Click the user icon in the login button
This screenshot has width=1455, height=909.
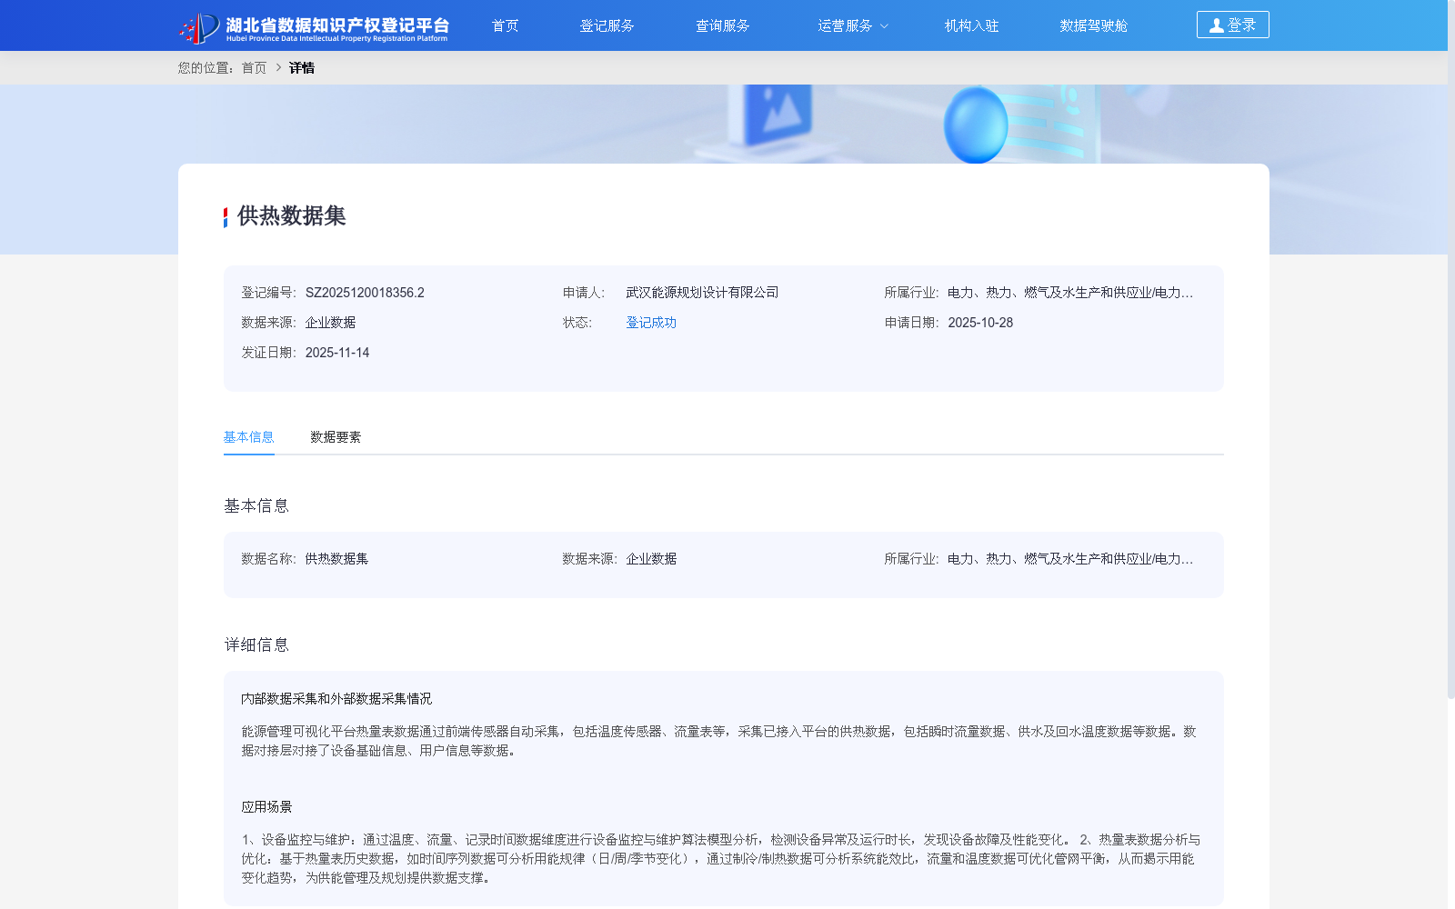coord(1216,25)
